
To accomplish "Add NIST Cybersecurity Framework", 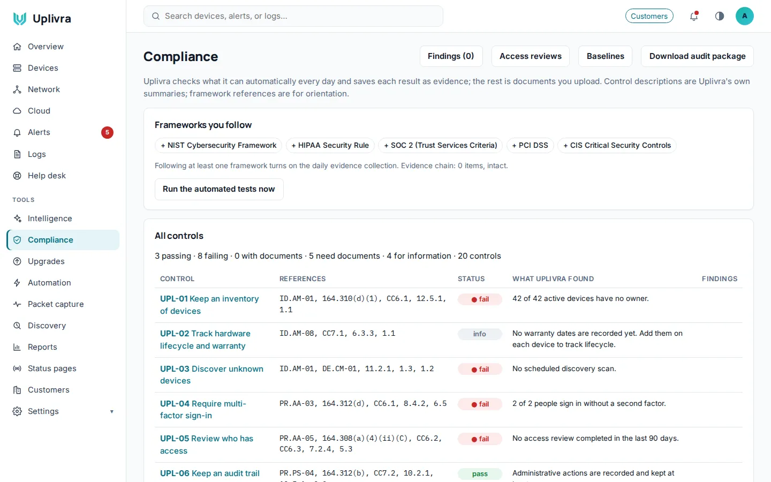I will 218,145.
